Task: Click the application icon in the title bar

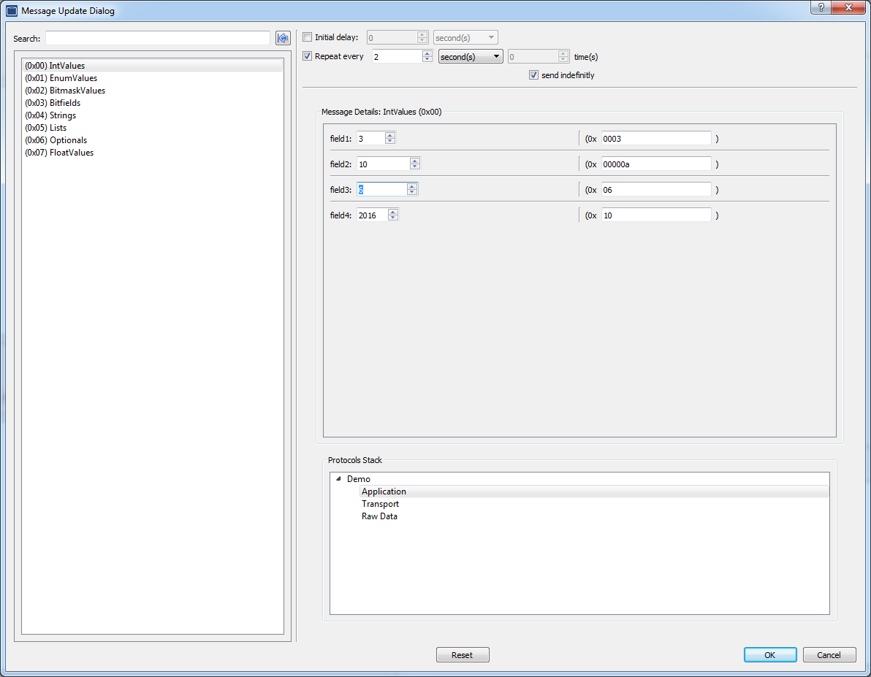Action: 11,10
